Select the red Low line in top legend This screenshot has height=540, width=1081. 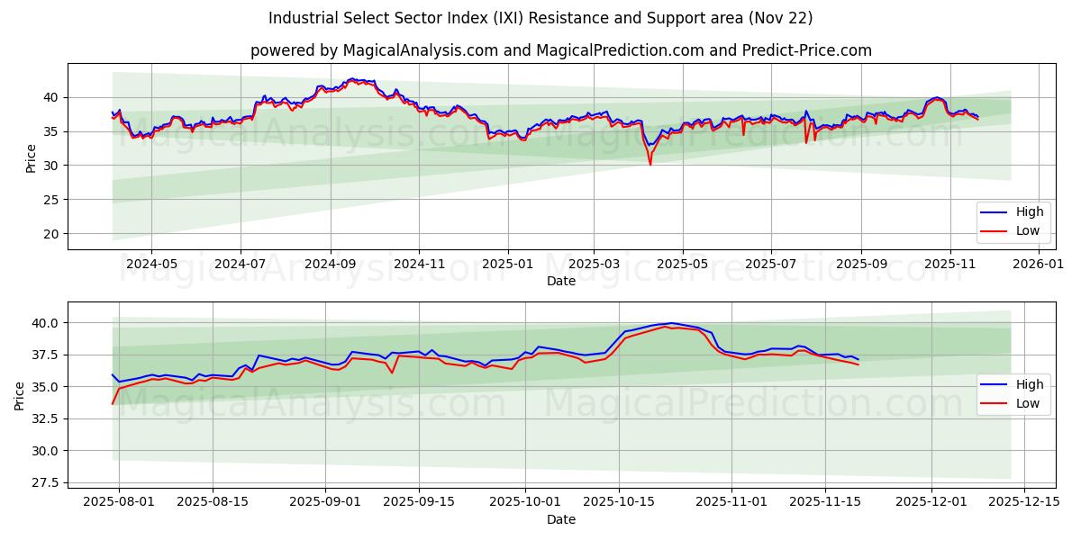click(1028, 230)
